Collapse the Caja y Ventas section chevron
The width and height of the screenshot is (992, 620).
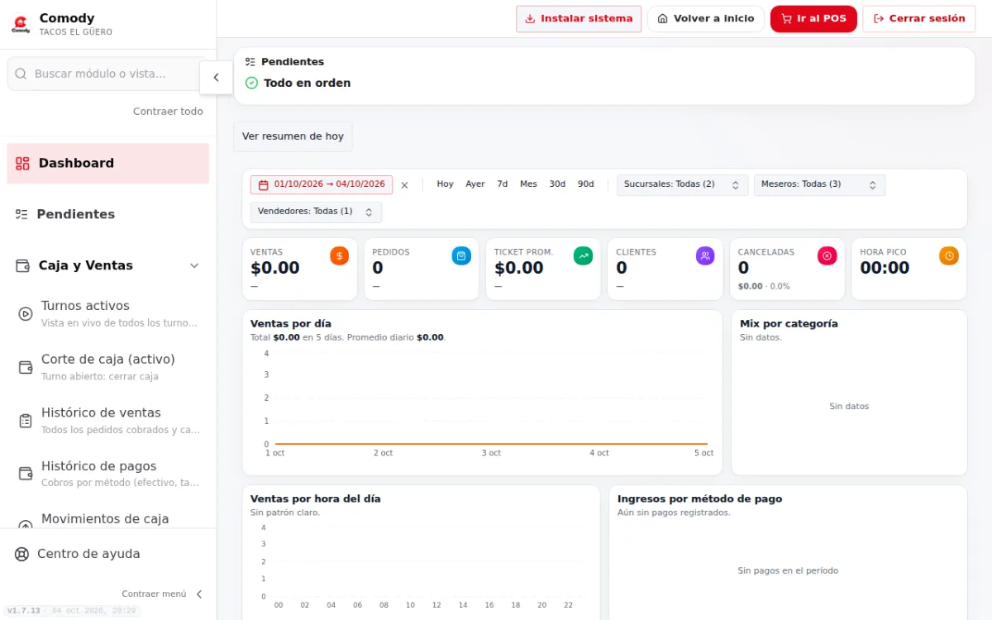[194, 265]
